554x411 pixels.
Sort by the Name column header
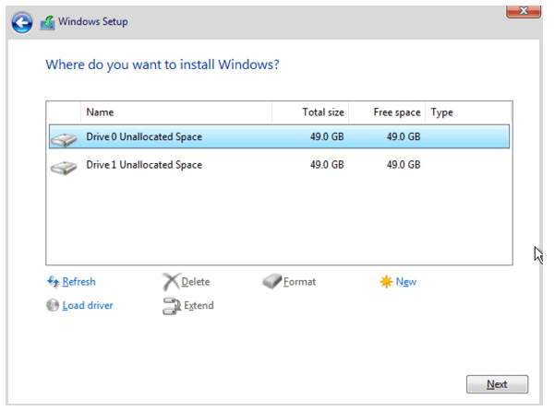pos(176,112)
